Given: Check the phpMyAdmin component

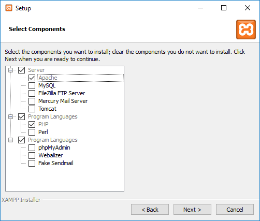Looking at the screenshot, I should [x=32, y=148].
